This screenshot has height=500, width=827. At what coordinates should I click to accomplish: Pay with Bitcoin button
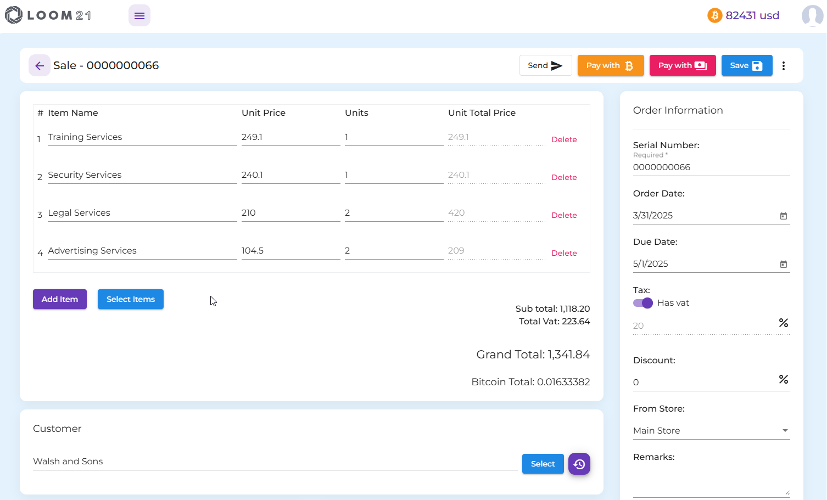click(610, 66)
